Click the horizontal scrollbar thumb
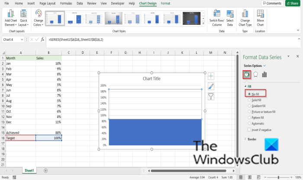The height and width of the screenshot is (180, 303). pos(188,171)
